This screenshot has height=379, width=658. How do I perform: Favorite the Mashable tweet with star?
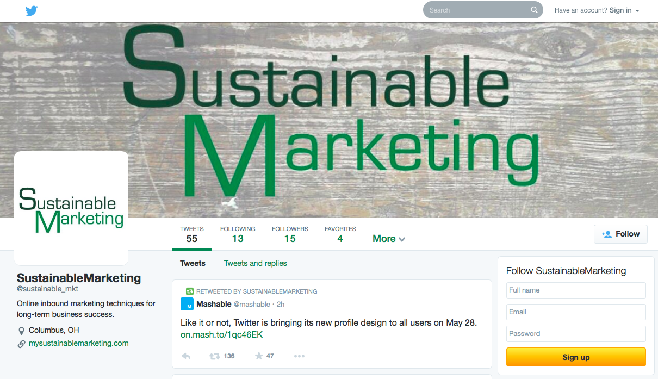point(259,356)
